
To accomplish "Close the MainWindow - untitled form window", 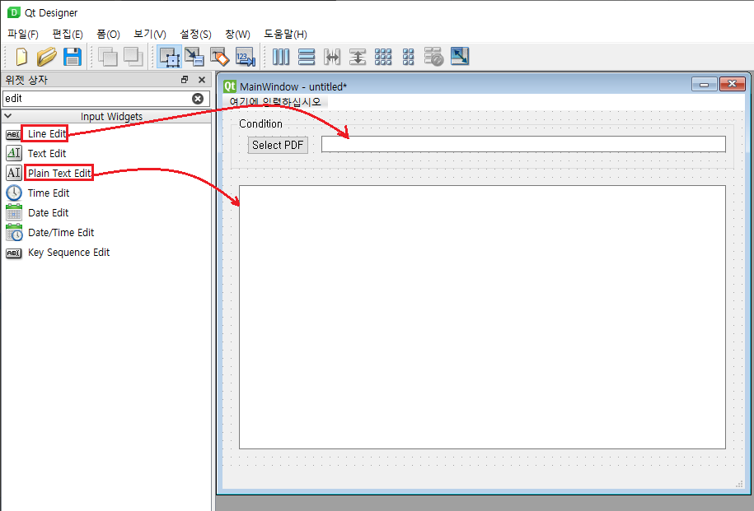I will pos(732,84).
